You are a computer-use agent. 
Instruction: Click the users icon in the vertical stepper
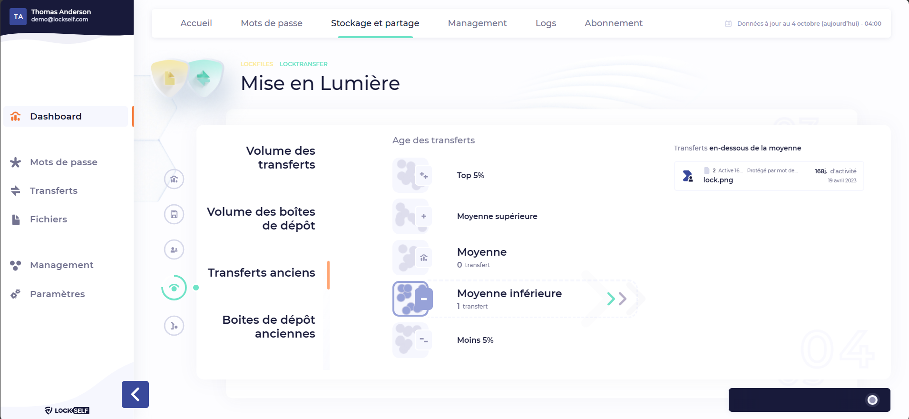[x=174, y=249]
